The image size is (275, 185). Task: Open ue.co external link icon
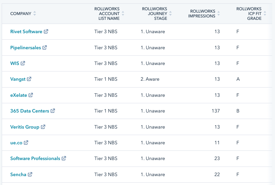point(26,143)
